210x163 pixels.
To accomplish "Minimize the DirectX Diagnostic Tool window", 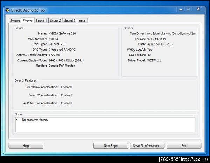I will coord(181,9).
